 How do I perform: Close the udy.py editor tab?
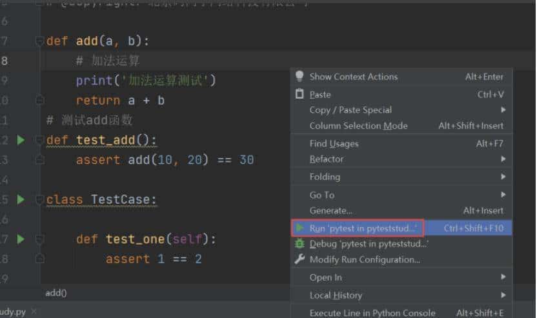(34, 312)
